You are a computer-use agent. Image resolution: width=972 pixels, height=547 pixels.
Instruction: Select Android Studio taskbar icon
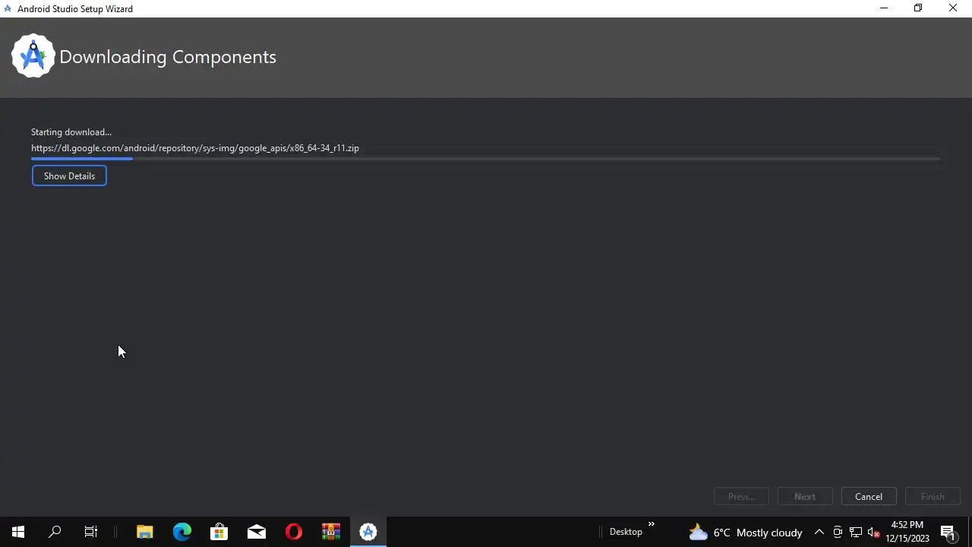(368, 532)
